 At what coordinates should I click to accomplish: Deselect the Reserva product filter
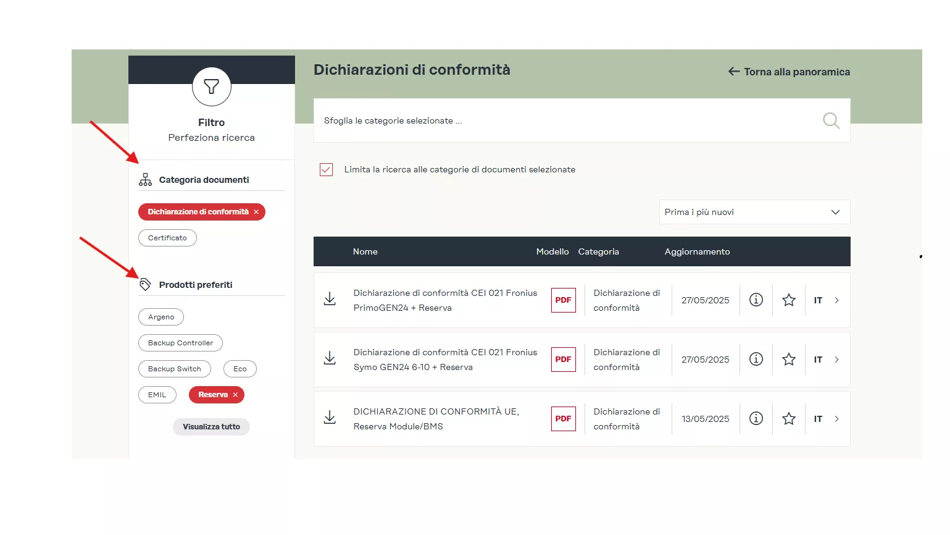click(x=235, y=395)
